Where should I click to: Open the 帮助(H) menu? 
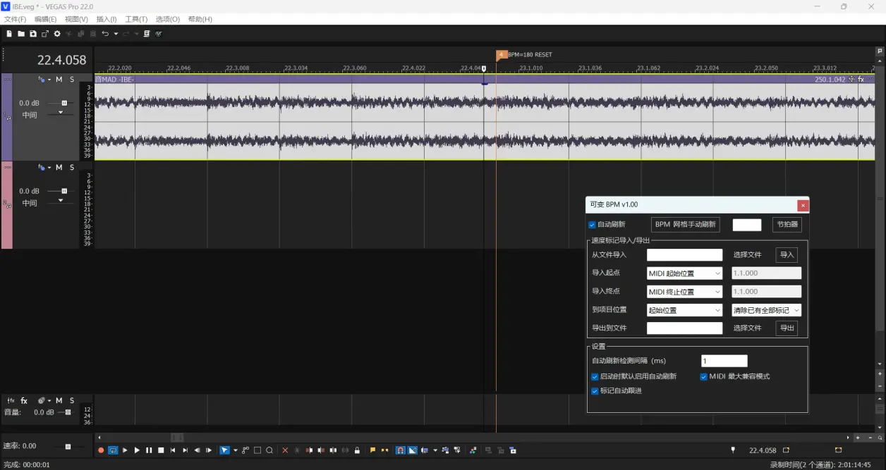200,19
